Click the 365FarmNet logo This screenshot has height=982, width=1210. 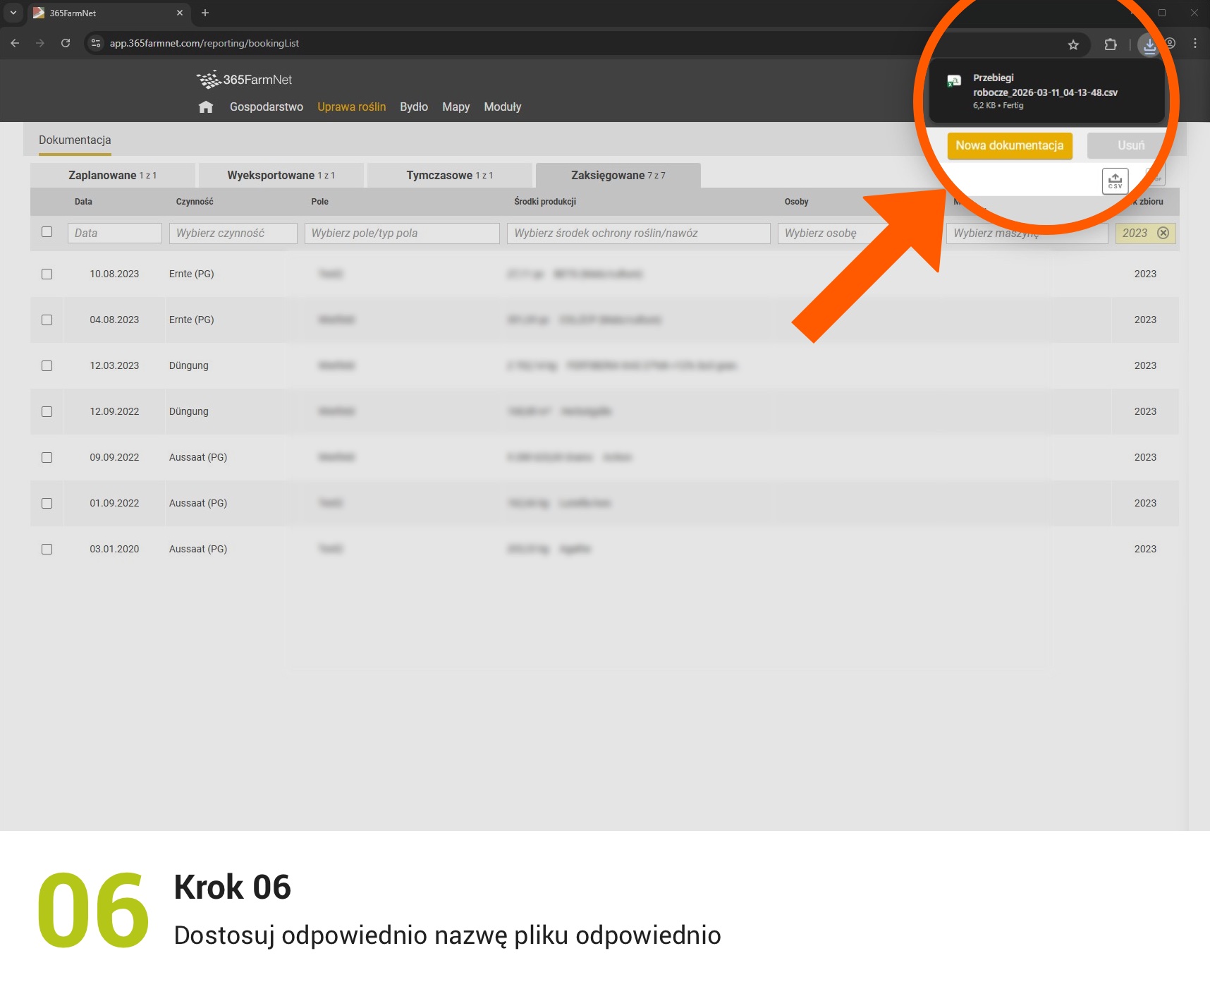(x=244, y=79)
